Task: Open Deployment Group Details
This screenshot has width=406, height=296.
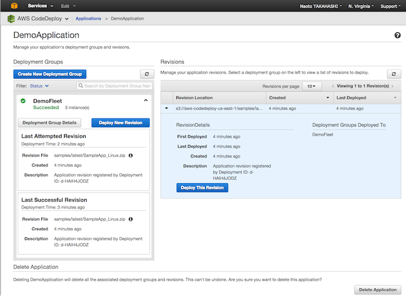Action: (x=49, y=122)
